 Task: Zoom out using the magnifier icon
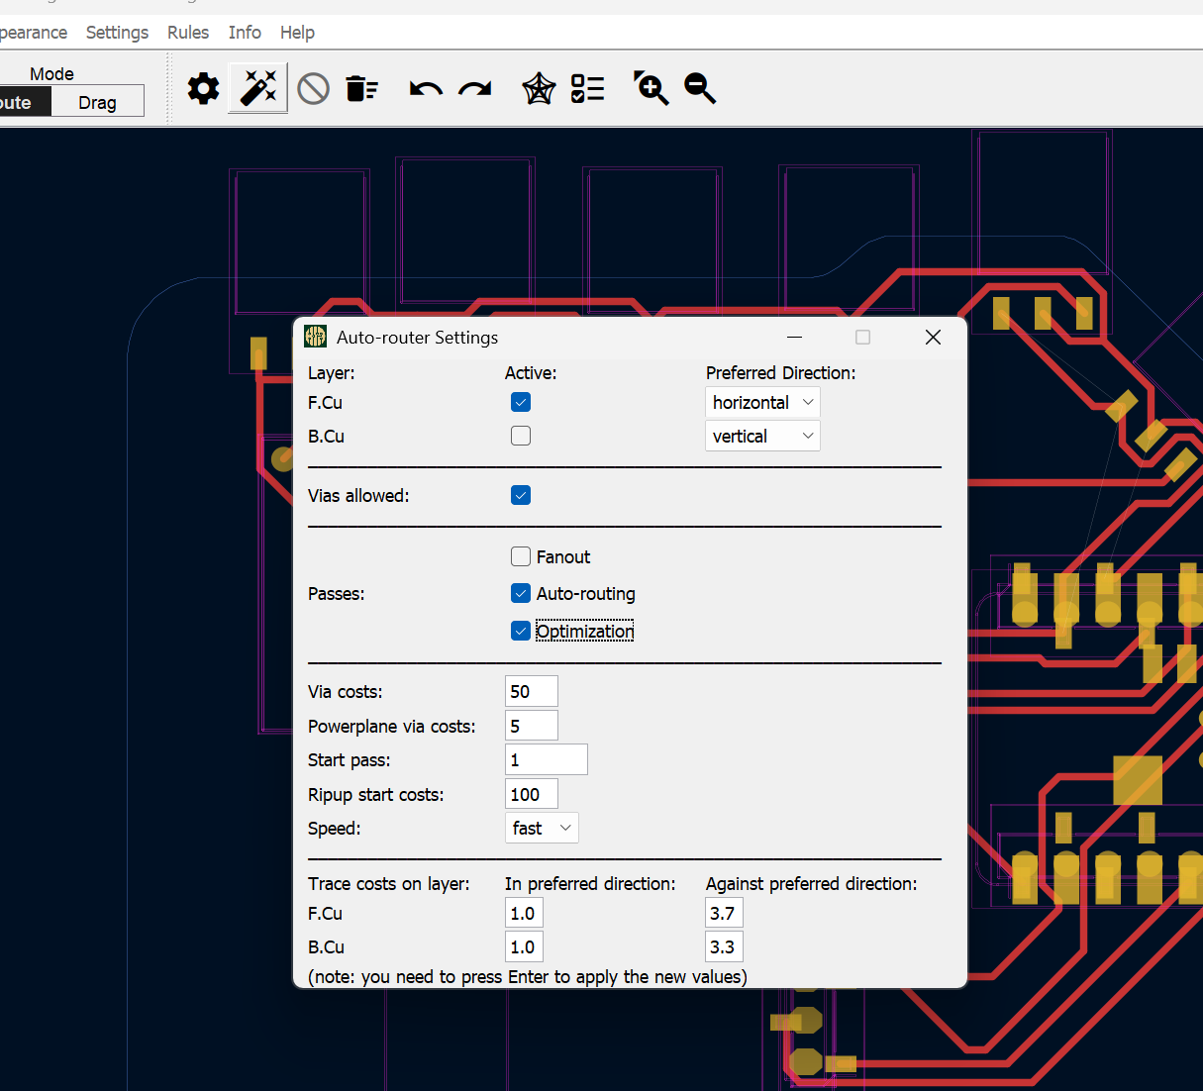[x=700, y=88]
